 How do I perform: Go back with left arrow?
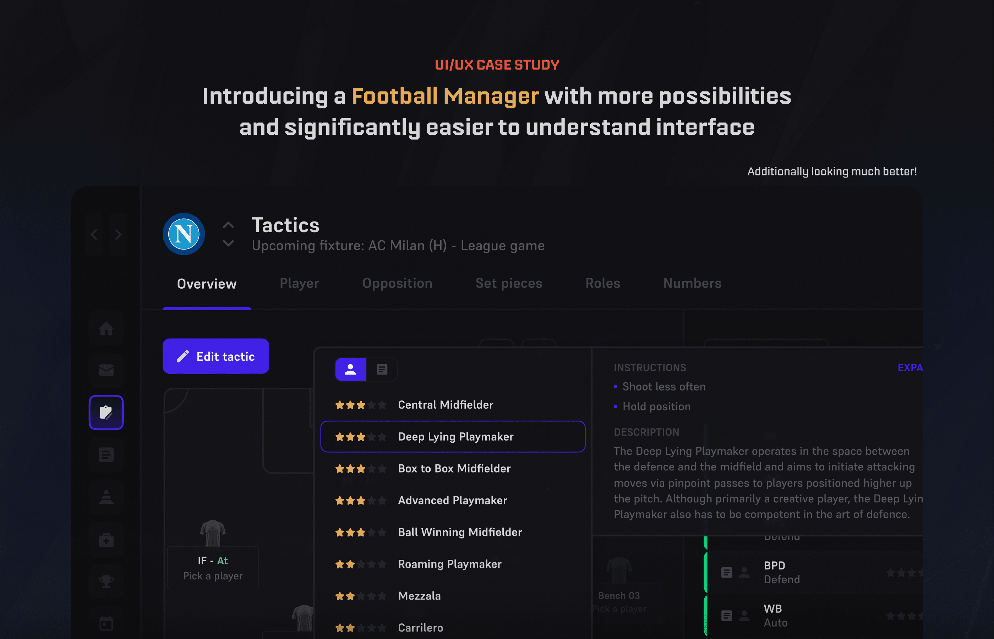(x=94, y=234)
